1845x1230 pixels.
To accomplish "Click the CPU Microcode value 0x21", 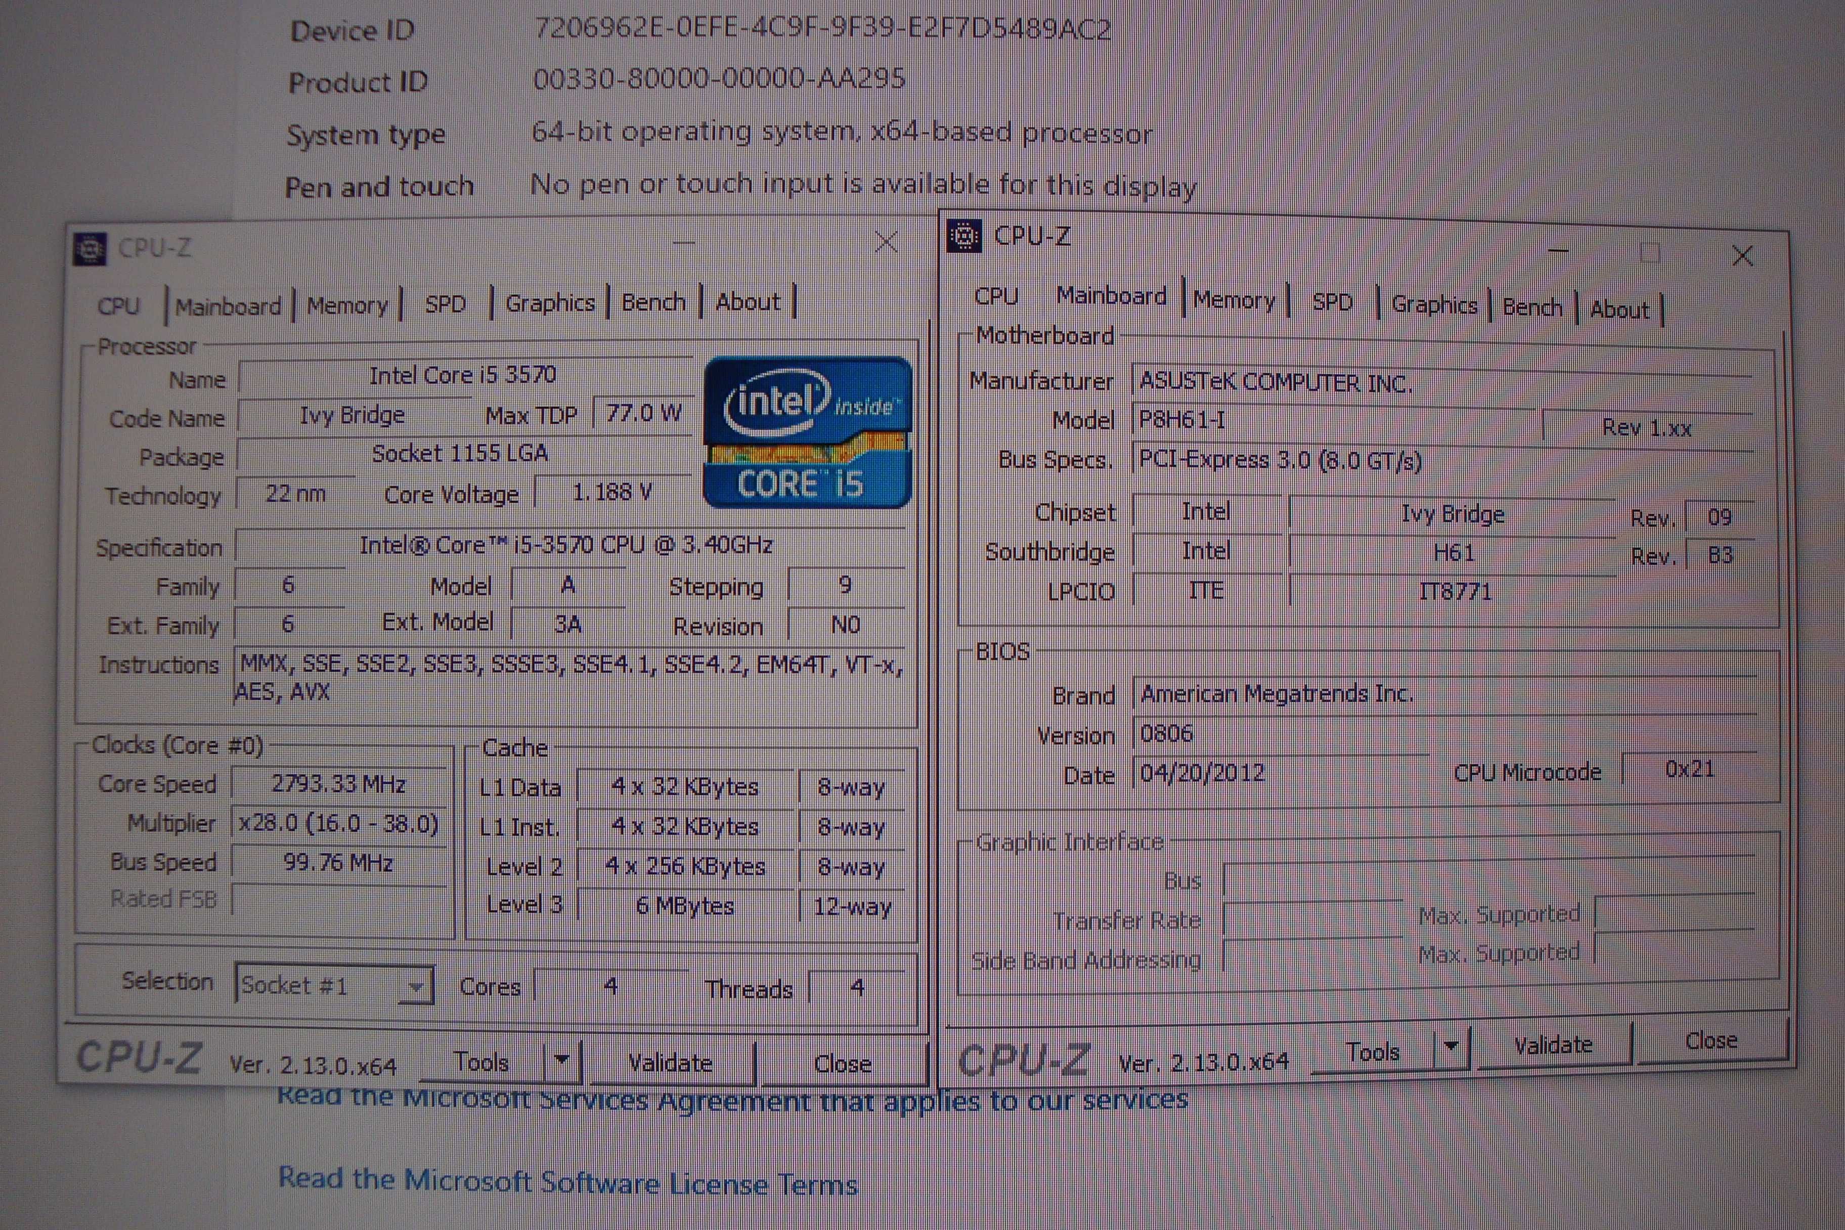I will (1690, 769).
